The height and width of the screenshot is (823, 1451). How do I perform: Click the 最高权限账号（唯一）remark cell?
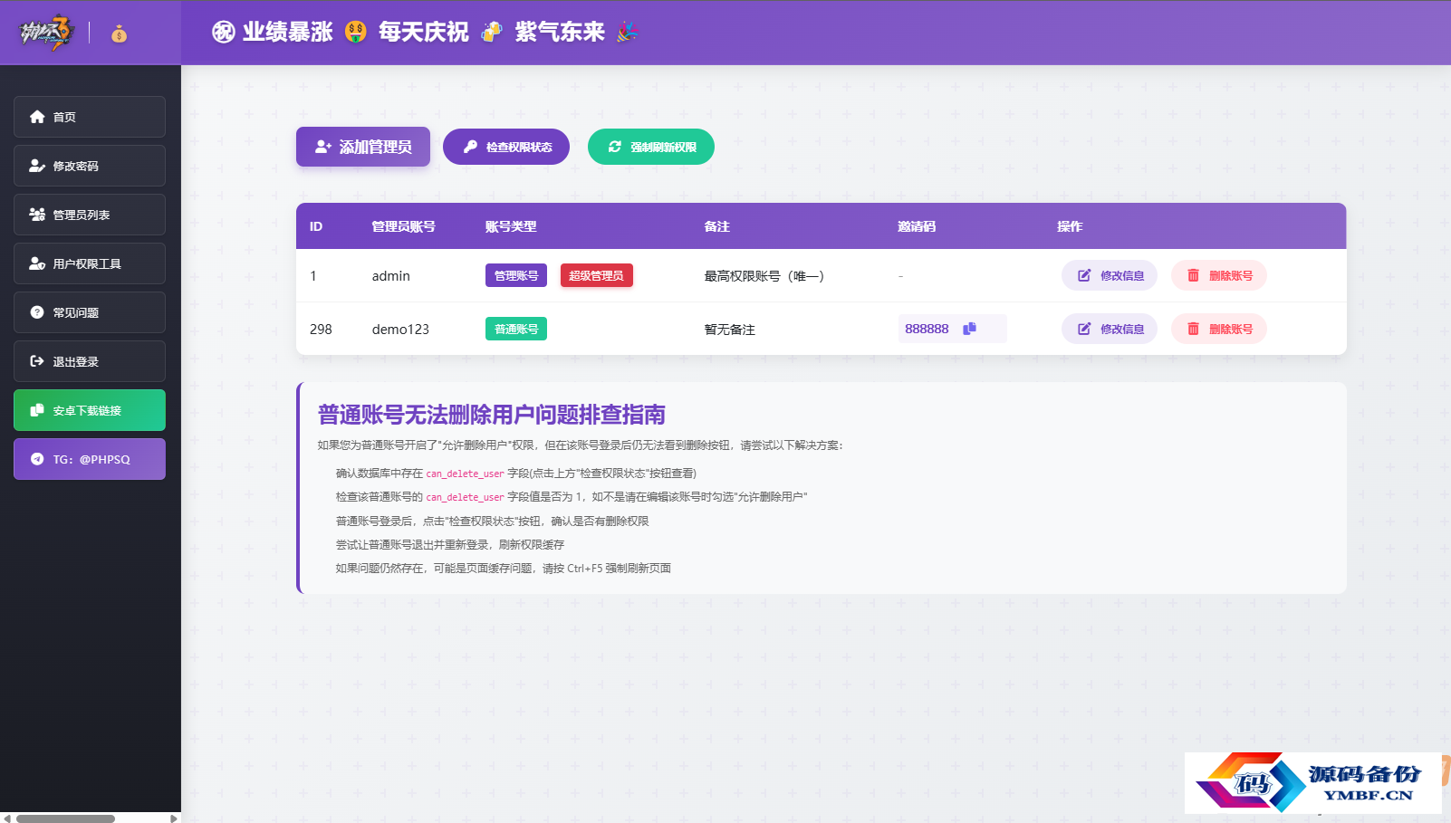pyautogui.click(x=764, y=276)
